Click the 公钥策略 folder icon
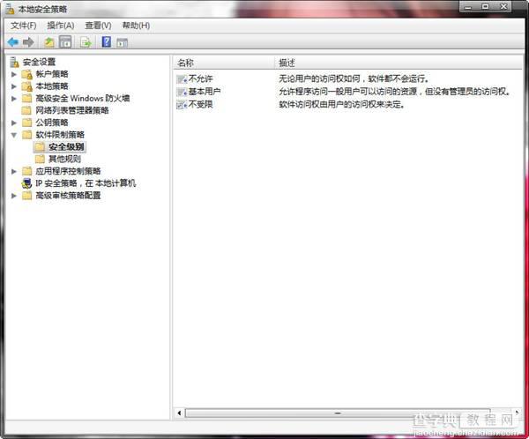Screen dimensions: 529x439 [26, 123]
